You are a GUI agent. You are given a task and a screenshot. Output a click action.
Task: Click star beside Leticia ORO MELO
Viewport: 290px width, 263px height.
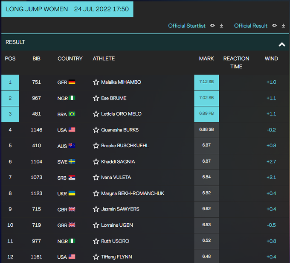click(x=96, y=114)
